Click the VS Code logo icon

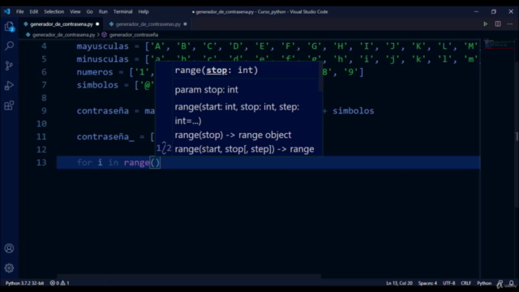tap(7, 11)
